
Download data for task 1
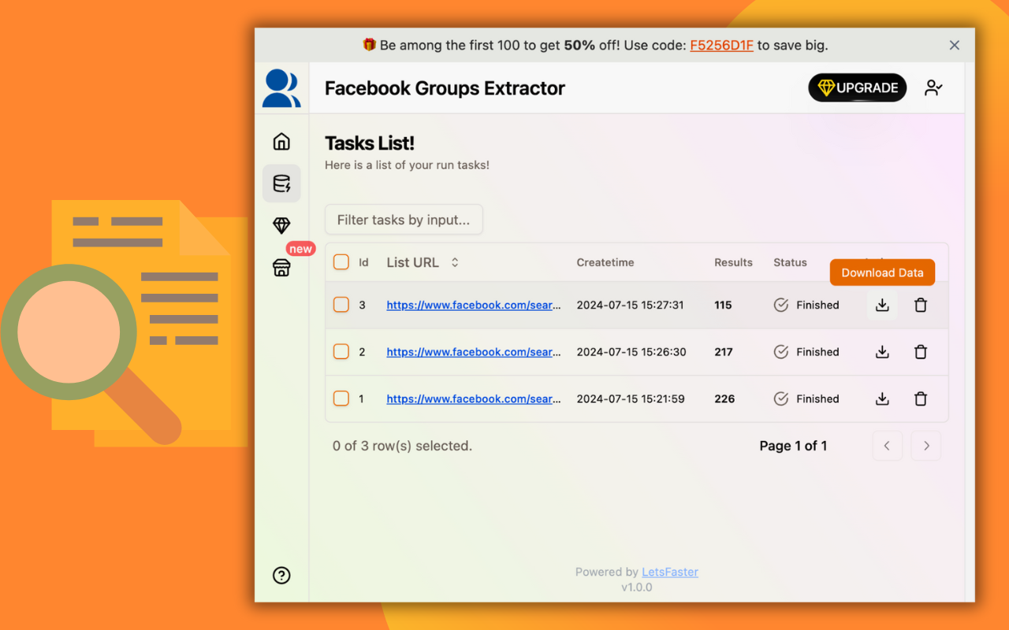tap(882, 399)
